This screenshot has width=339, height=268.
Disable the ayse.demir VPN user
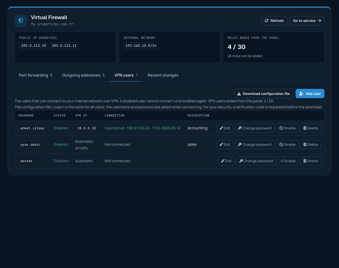288,145
